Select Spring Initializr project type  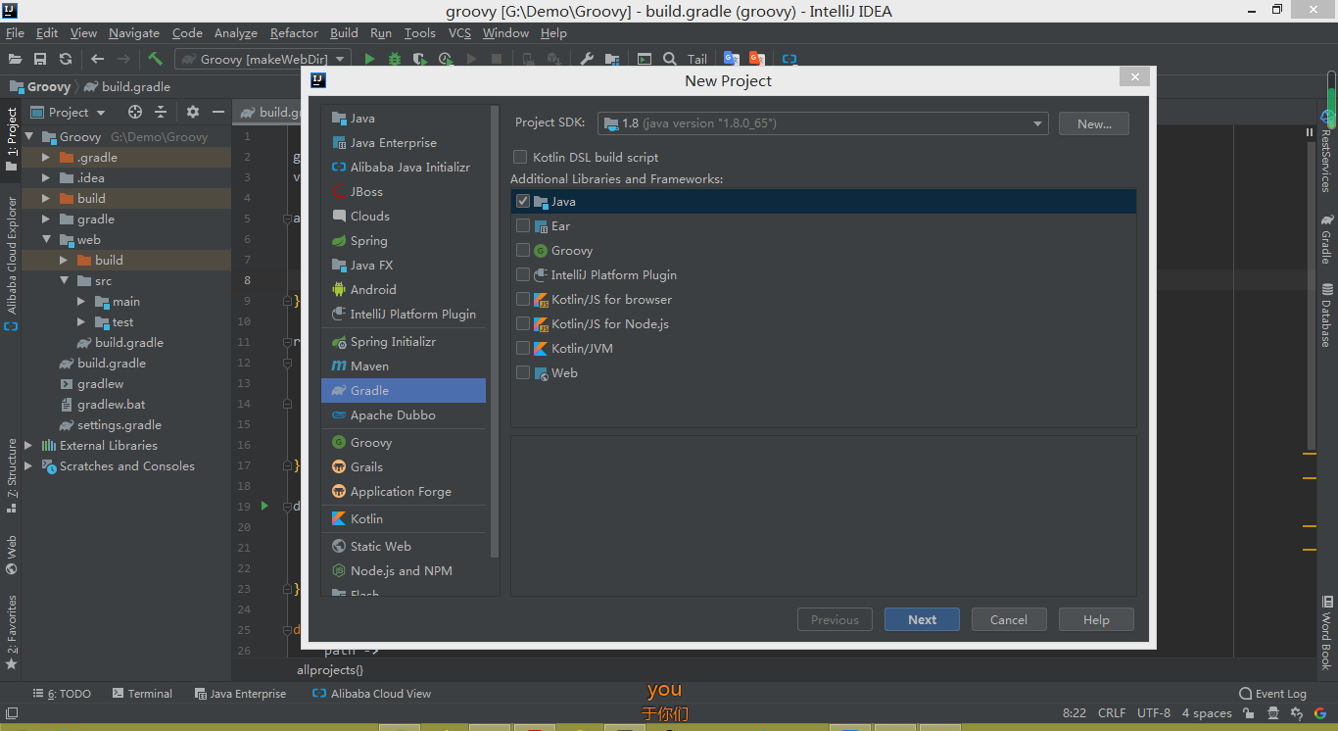(404, 341)
